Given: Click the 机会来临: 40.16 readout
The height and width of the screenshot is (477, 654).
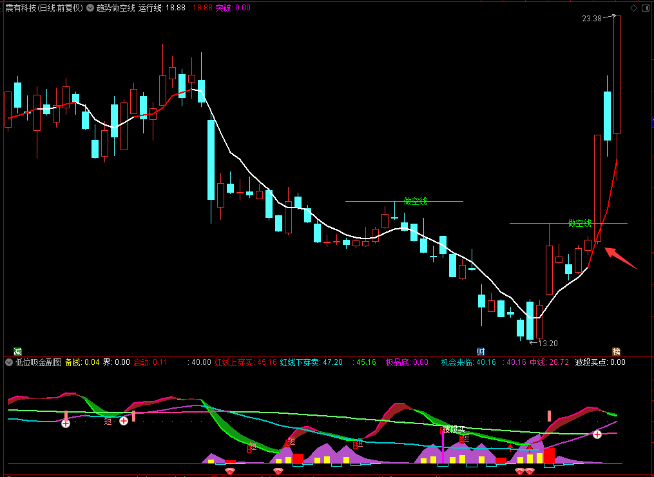Looking at the screenshot, I should (468, 362).
